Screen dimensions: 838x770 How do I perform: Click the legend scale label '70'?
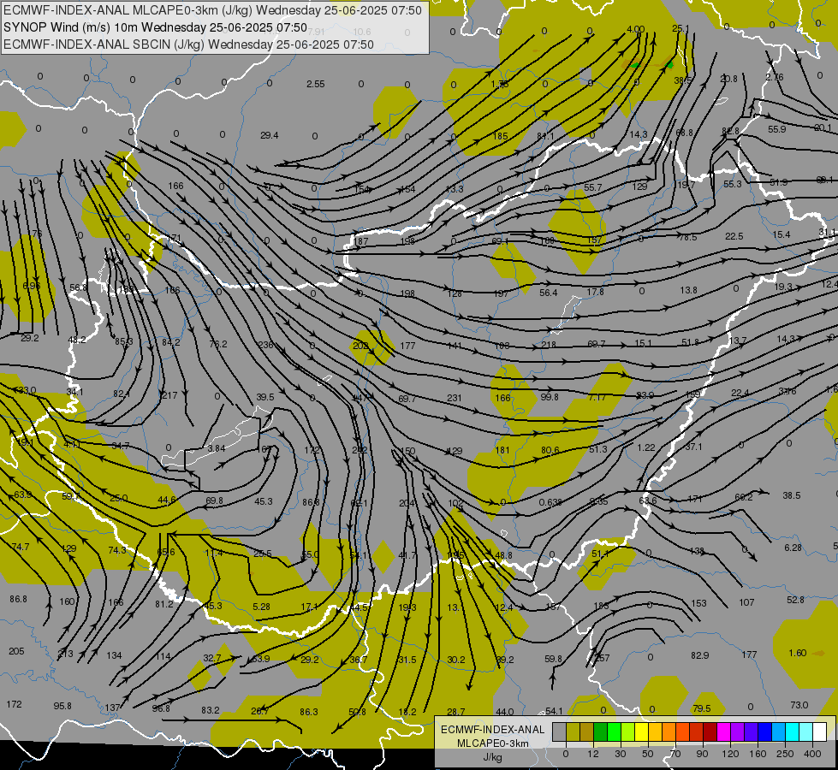pos(675,754)
